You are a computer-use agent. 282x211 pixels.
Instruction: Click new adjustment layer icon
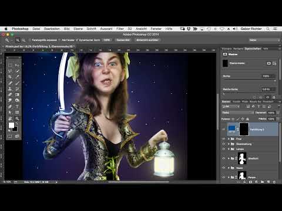pos(256,182)
